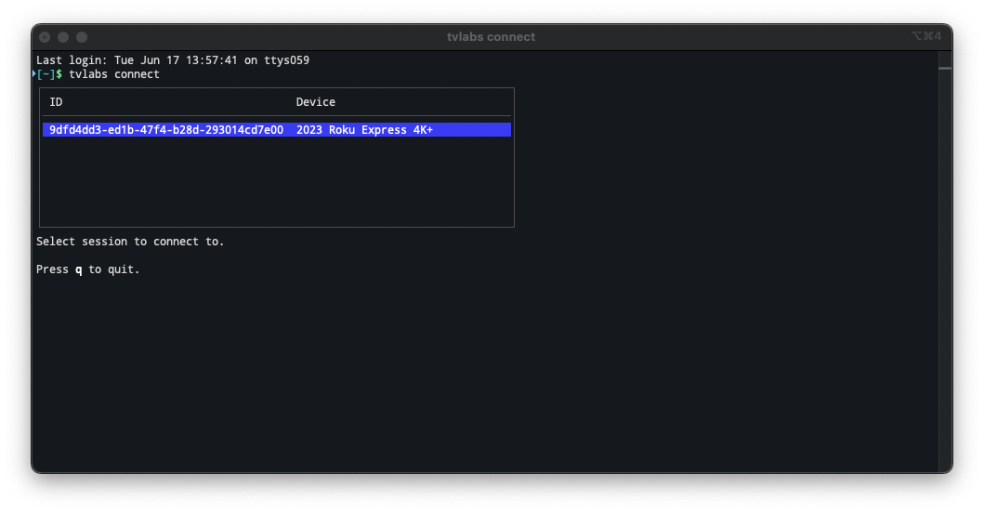This screenshot has height=512, width=984.
Task: Select the 2023 Roku Express 4K+ session row
Action: [x=277, y=130]
